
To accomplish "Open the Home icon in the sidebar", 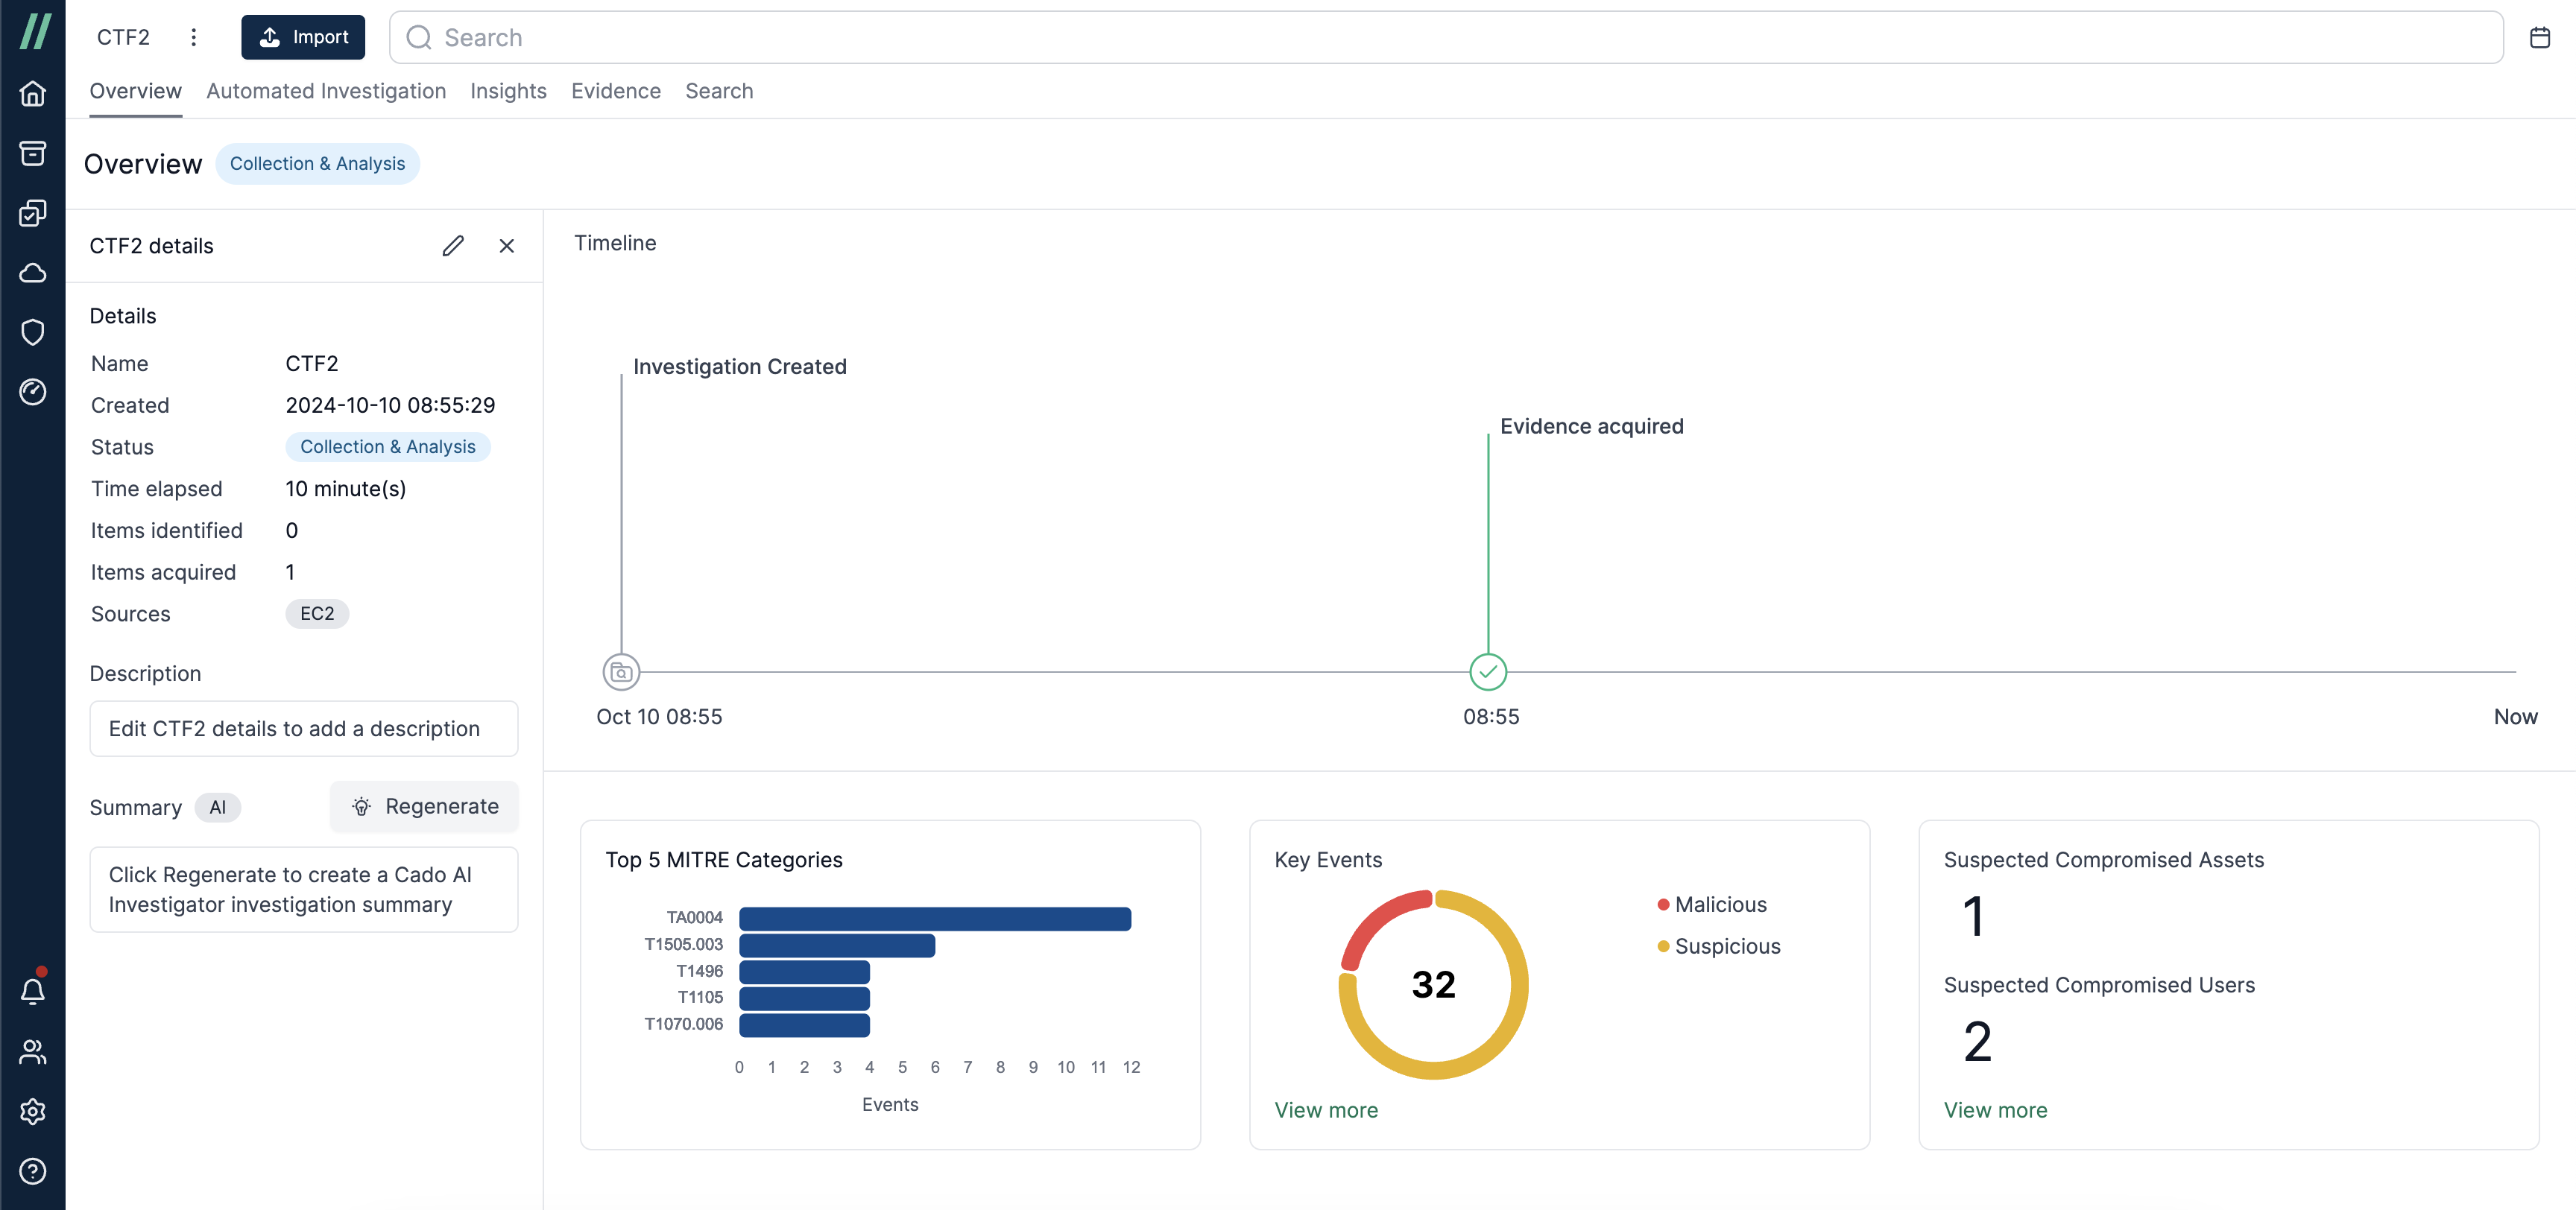I will coord(33,93).
